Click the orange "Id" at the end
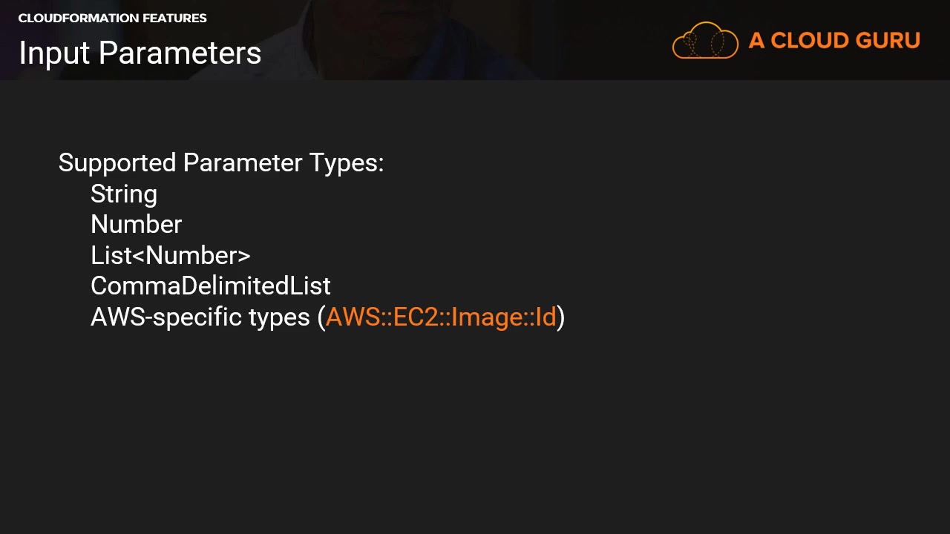Viewport: 950px width, 534px height. [546, 317]
